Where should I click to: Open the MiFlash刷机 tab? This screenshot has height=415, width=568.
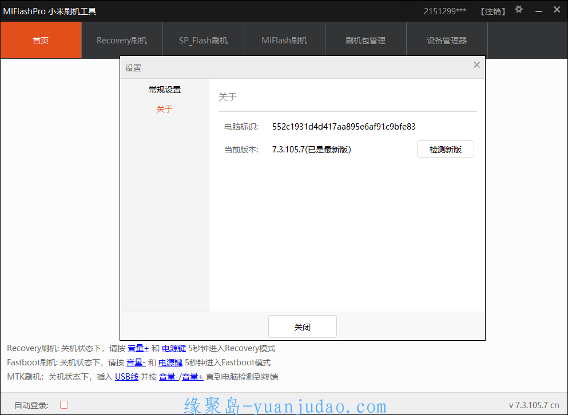[x=284, y=40]
